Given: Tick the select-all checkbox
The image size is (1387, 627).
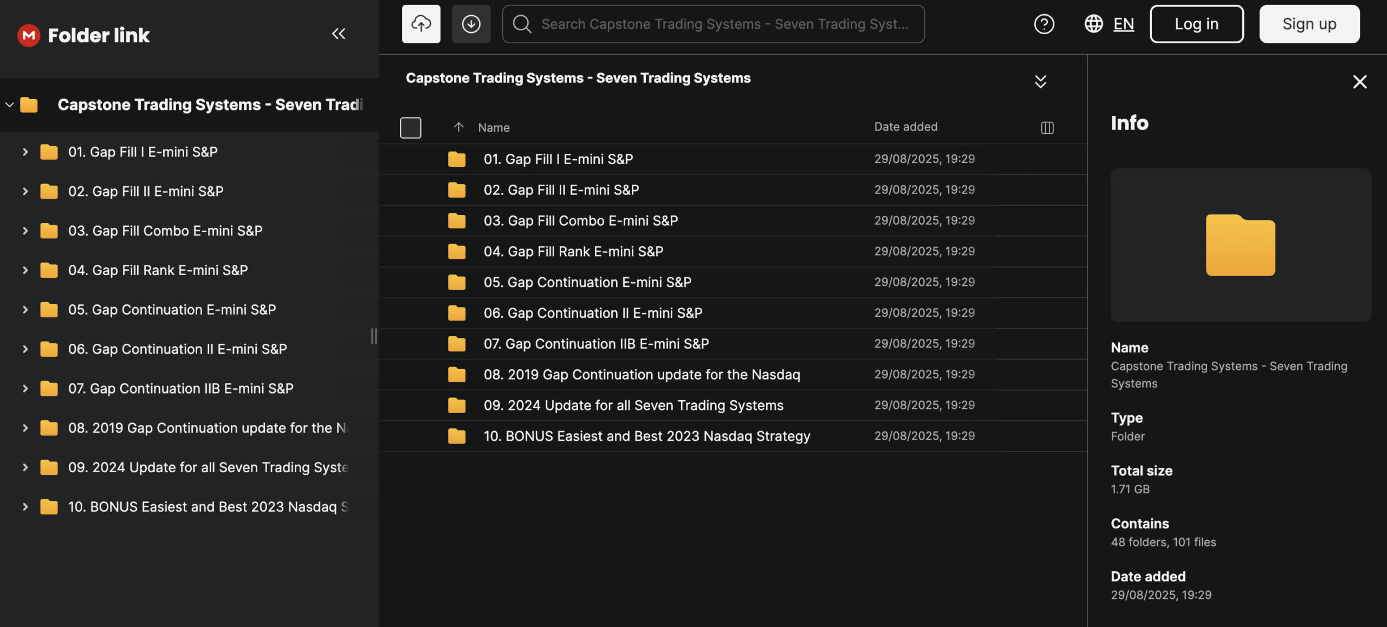Looking at the screenshot, I should (410, 128).
